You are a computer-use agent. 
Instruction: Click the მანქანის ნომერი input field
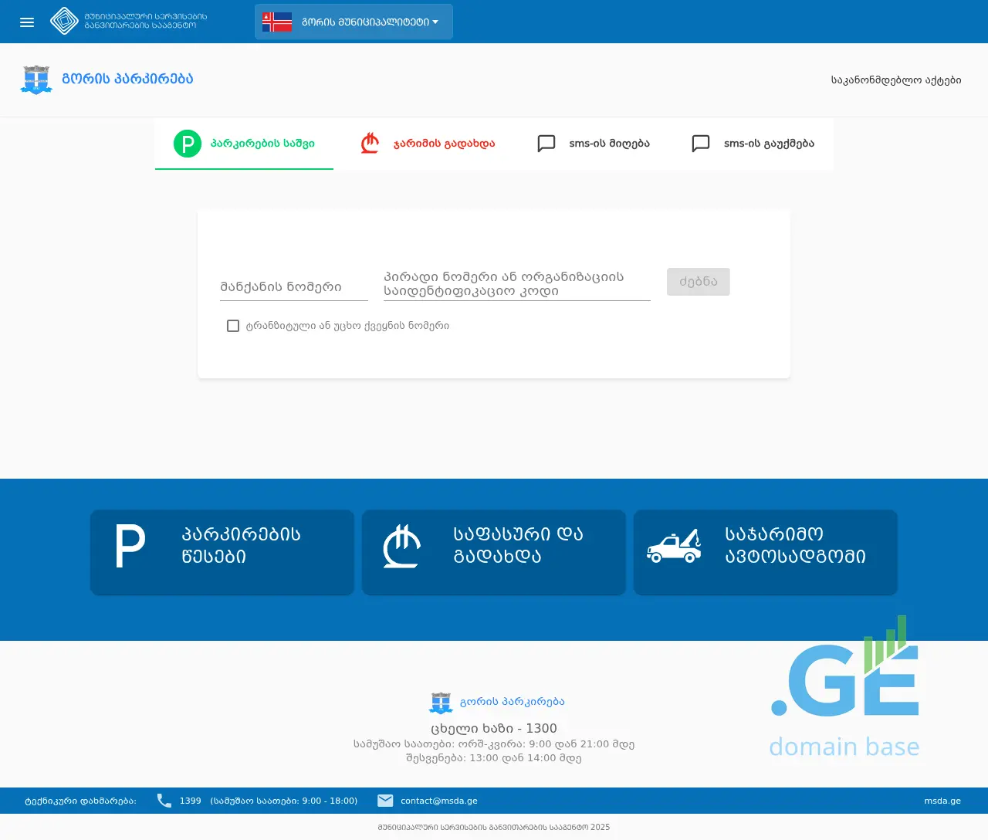pos(293,287)
